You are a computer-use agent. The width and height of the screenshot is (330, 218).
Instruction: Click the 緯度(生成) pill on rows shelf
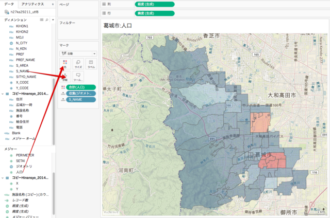pos(154,13)
